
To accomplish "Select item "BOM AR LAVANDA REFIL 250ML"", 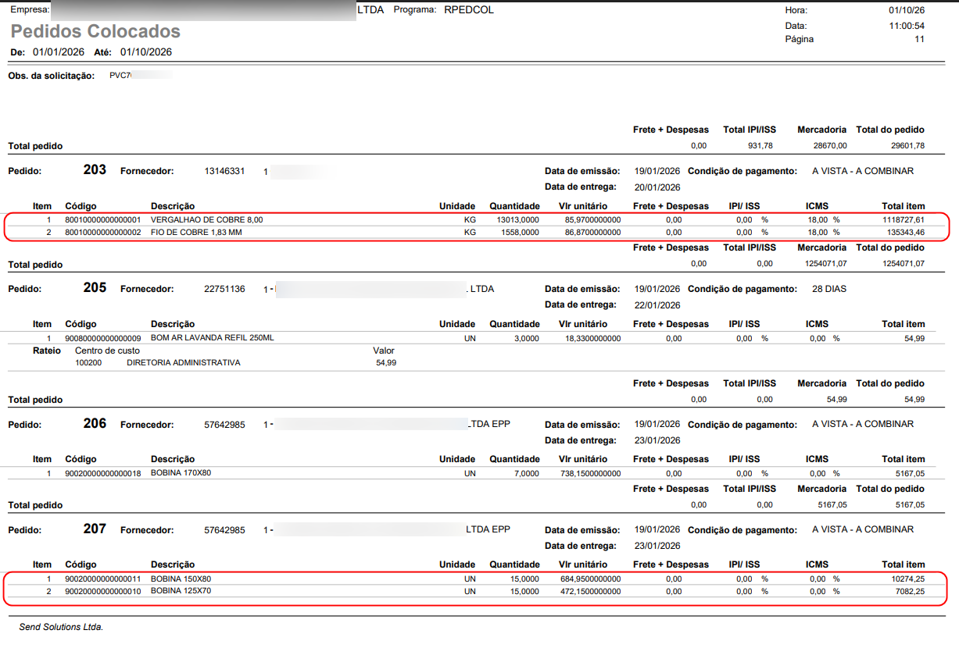I will (x=213, y=338).
